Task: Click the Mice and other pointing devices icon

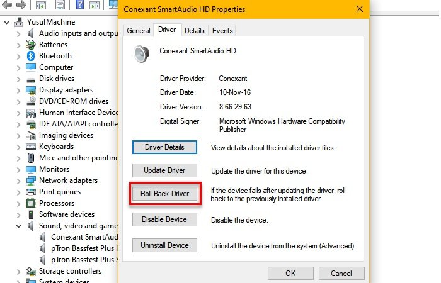Action: click(x=31, y=158)
